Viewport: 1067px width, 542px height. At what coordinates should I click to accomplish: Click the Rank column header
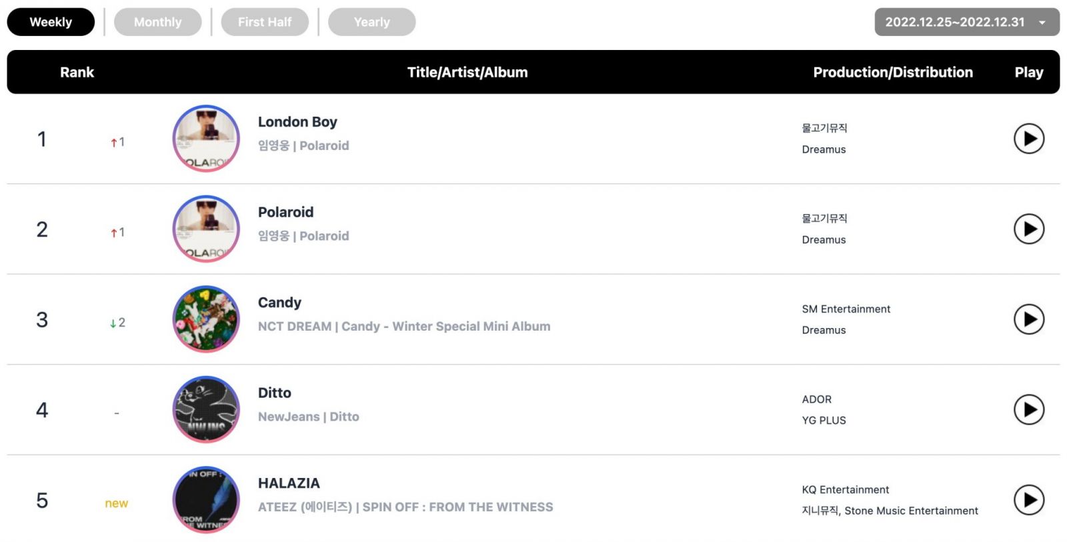pyautogui.click(x=77, y=73)
